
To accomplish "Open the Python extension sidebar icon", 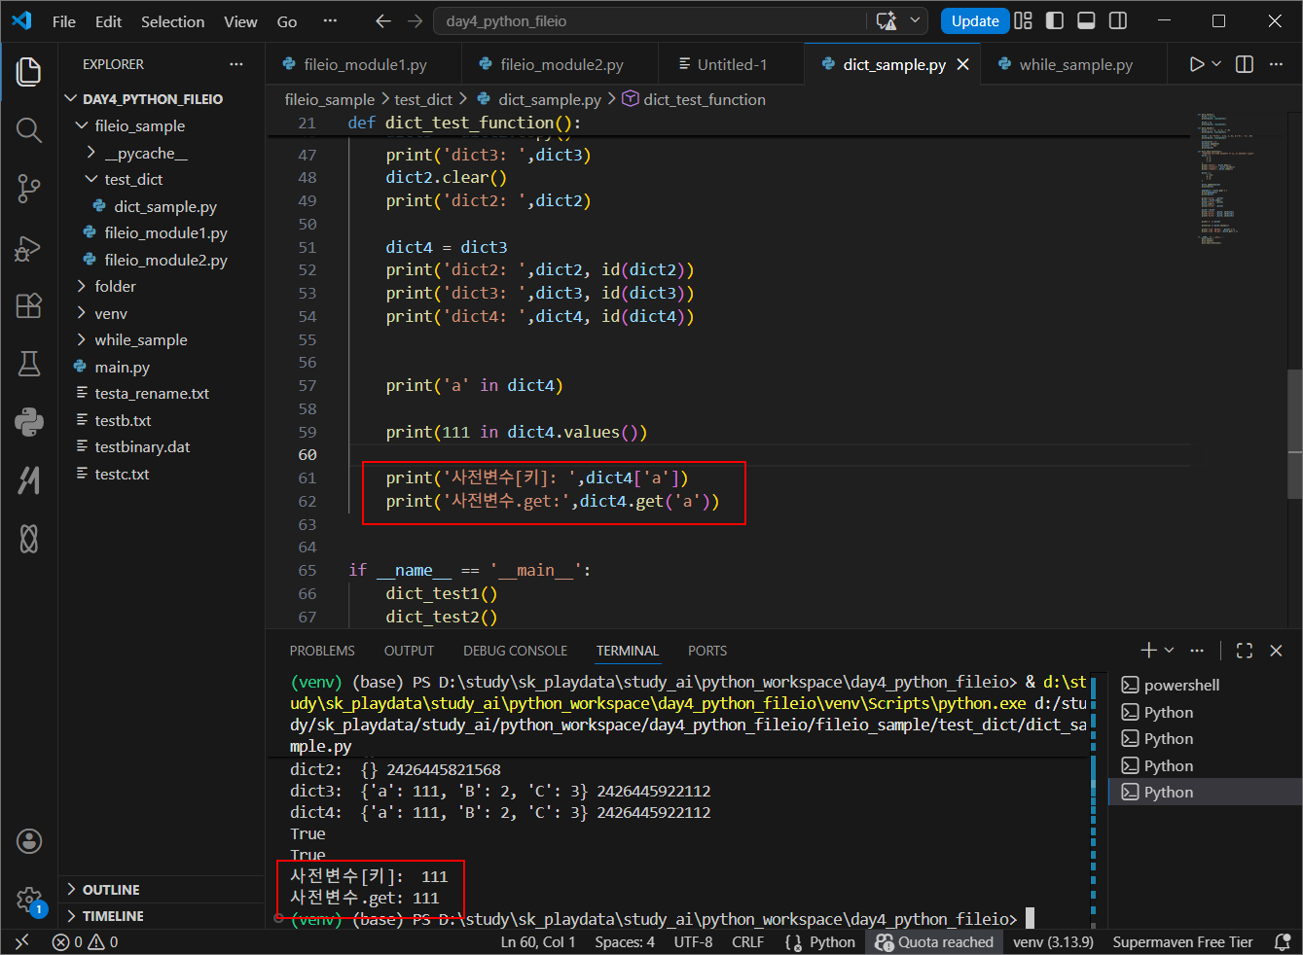I will [29, 422].
